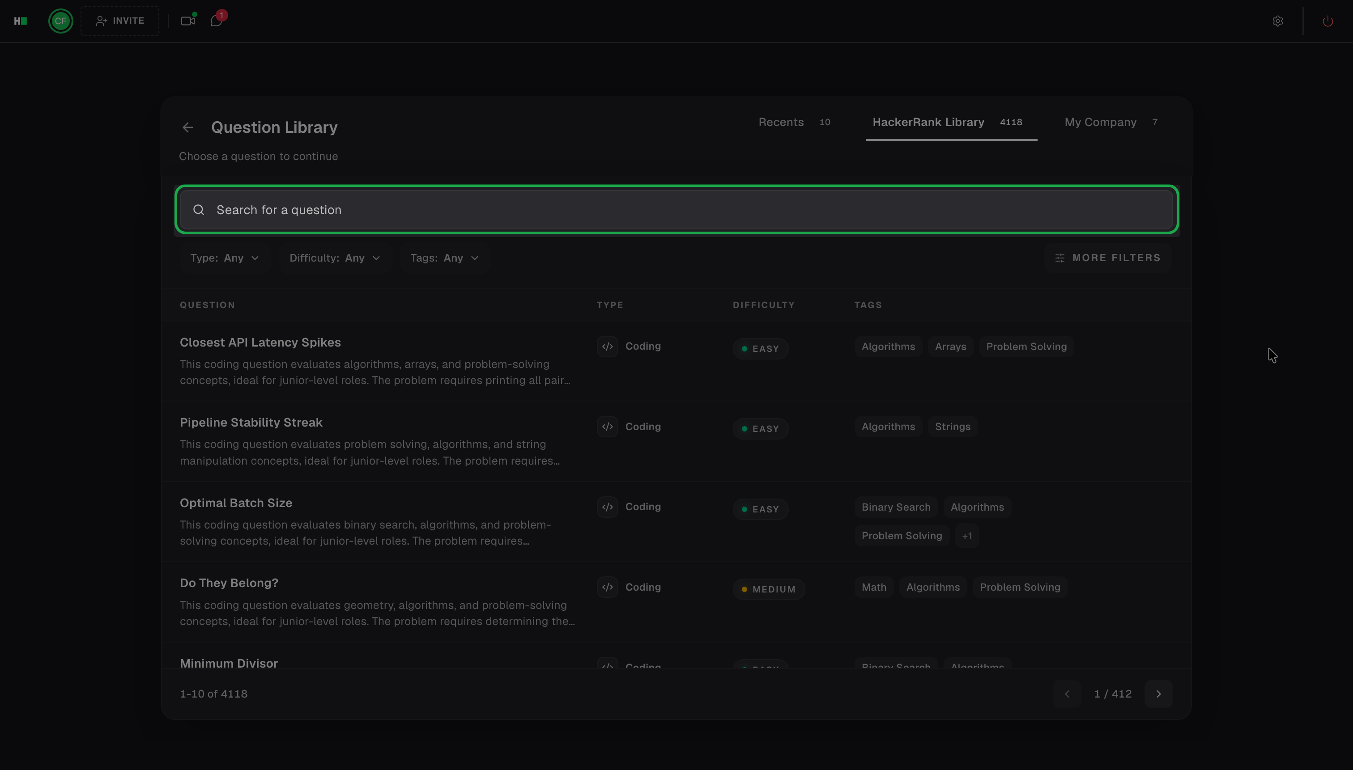The width and height of the screenshot is (1353, 770).
Task: Click the HackerRank logo icon
Action: [20, 21]
